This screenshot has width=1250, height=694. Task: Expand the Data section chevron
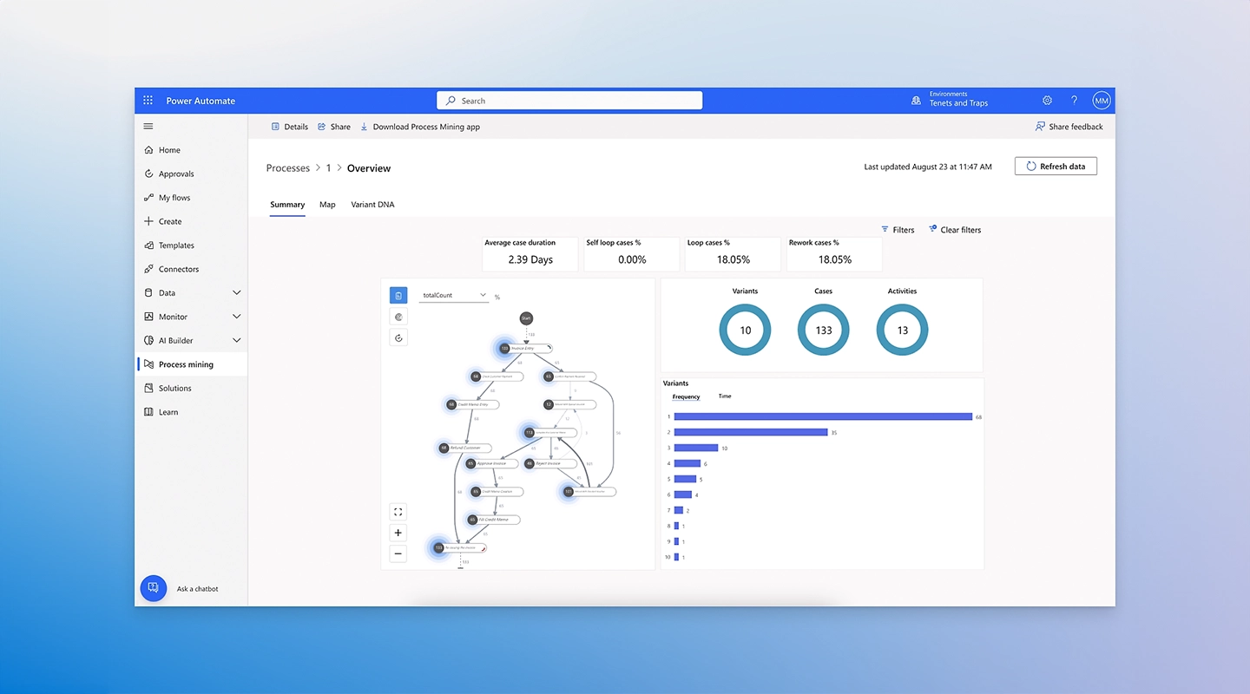tap(236, 293)
